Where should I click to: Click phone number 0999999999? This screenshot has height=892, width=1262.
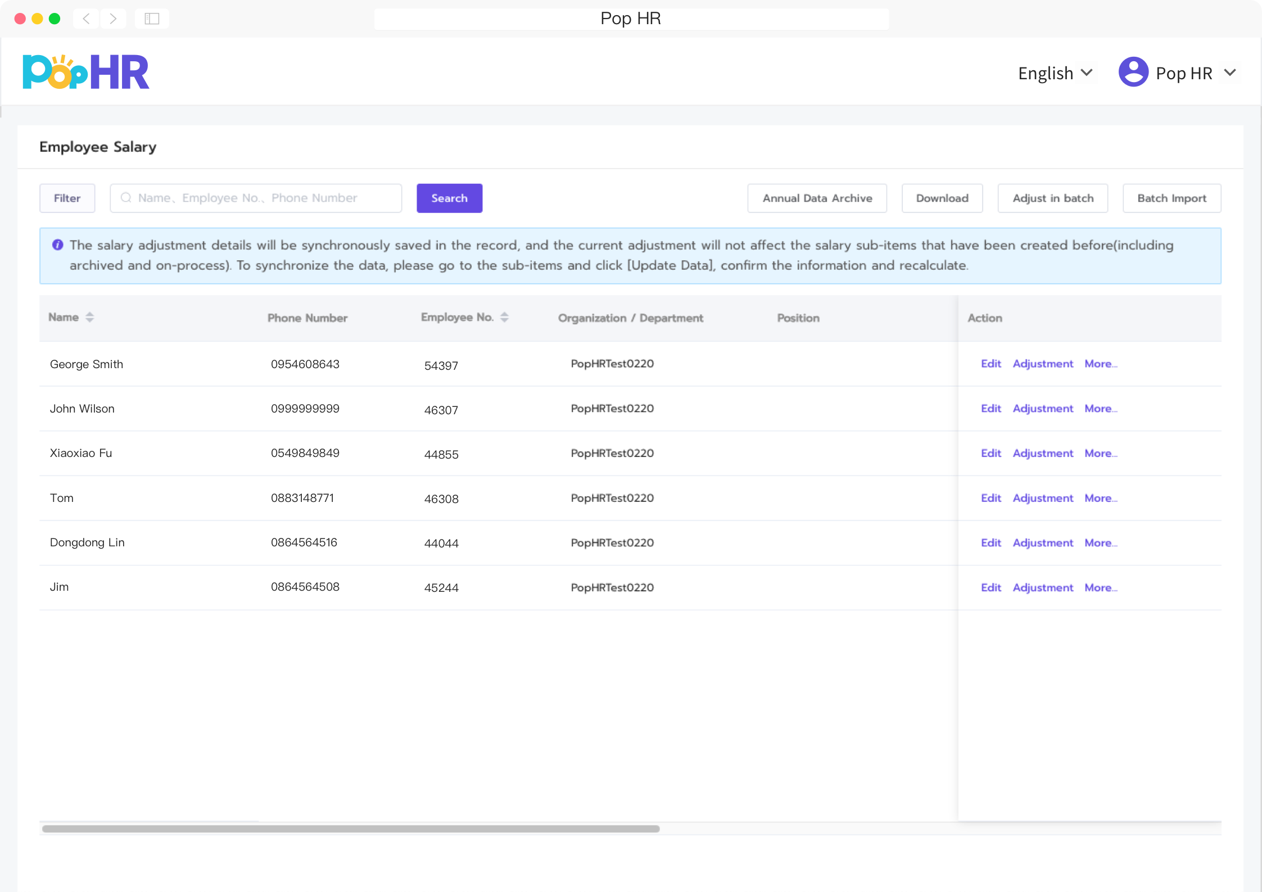(x=305, y=409)
